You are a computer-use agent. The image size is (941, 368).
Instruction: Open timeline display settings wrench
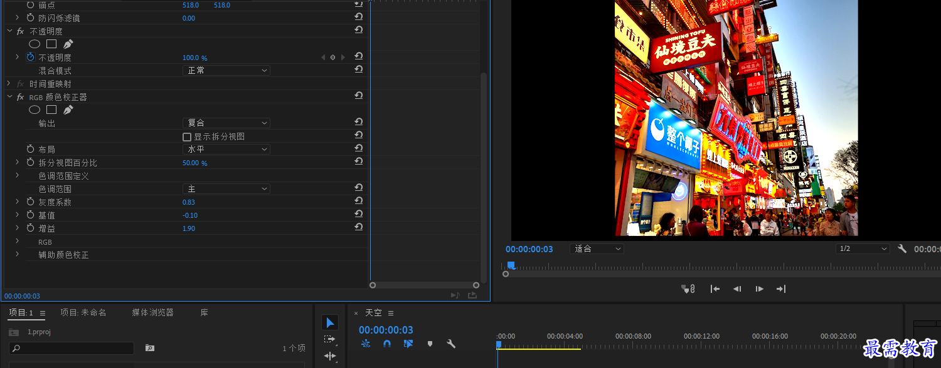(x=450, y=344)
